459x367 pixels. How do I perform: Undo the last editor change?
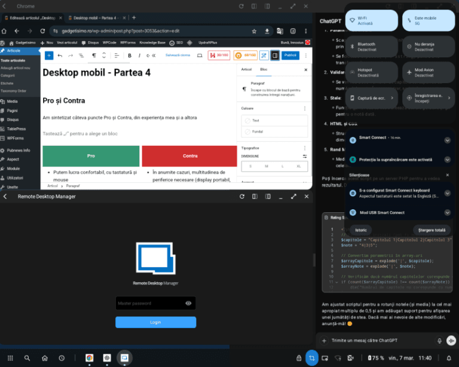(60, 55)
